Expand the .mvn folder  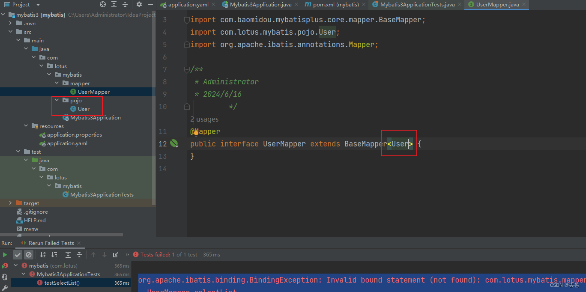click(x=10, y=23)
